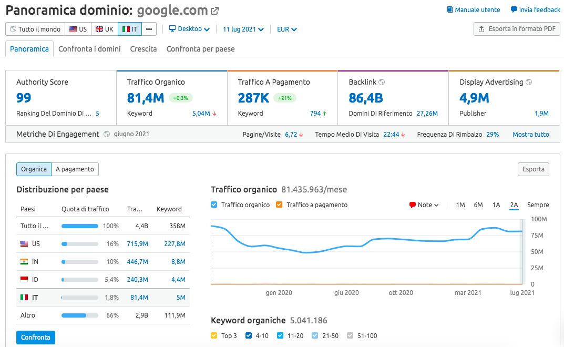Expand the 11 lug 2021 date dropdown
564x347 pixels.
[x=243, y=29]
